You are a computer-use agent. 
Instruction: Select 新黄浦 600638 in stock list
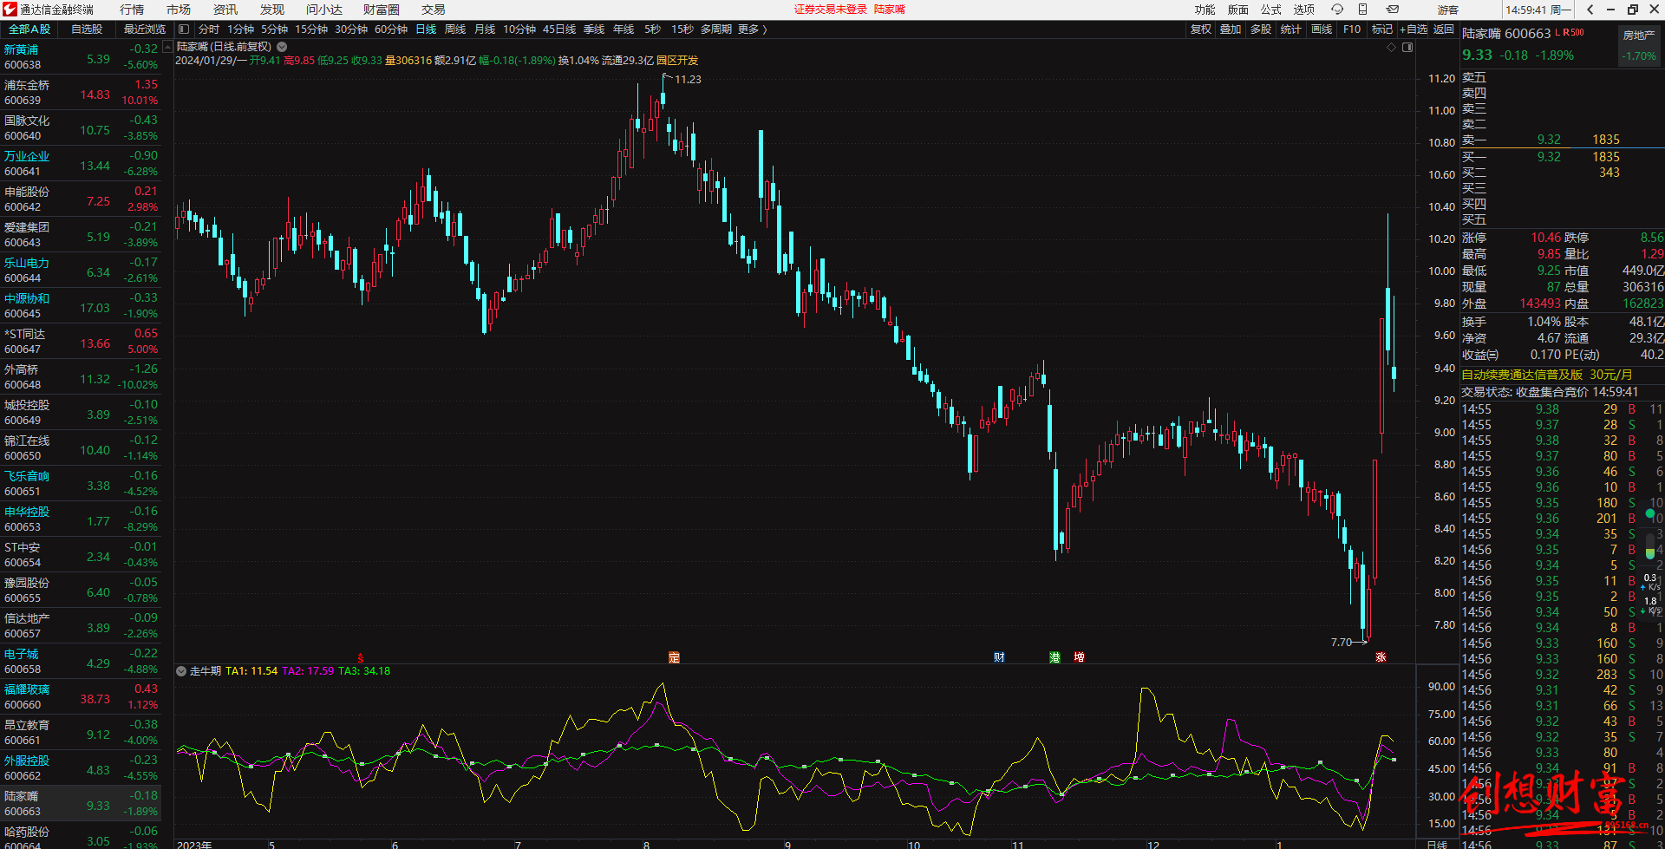tap(81, 57)
